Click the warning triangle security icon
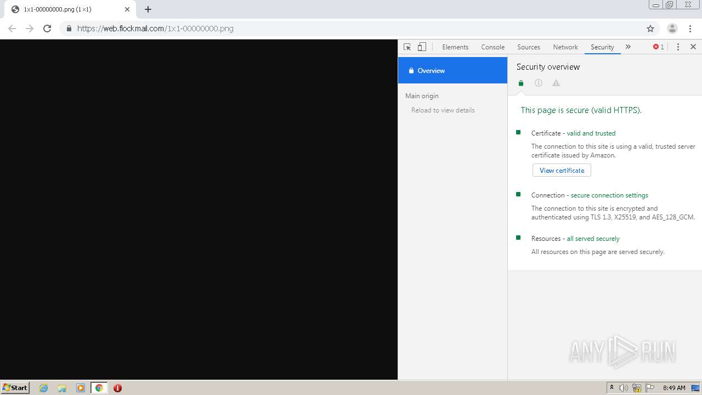Image resolution: width=702 pixels, height=395 pixels. point(556,83)
